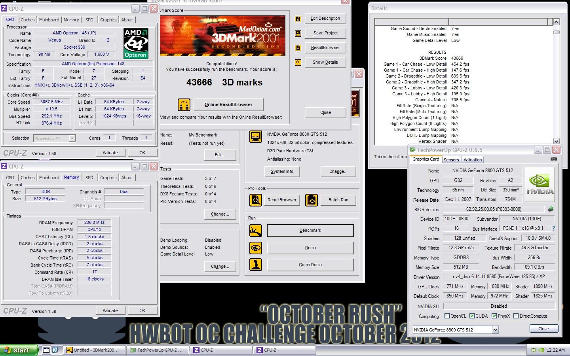The image size is (570, 356).
Task: Click the Details list scroll up arrow
Action: coord(556,22)
